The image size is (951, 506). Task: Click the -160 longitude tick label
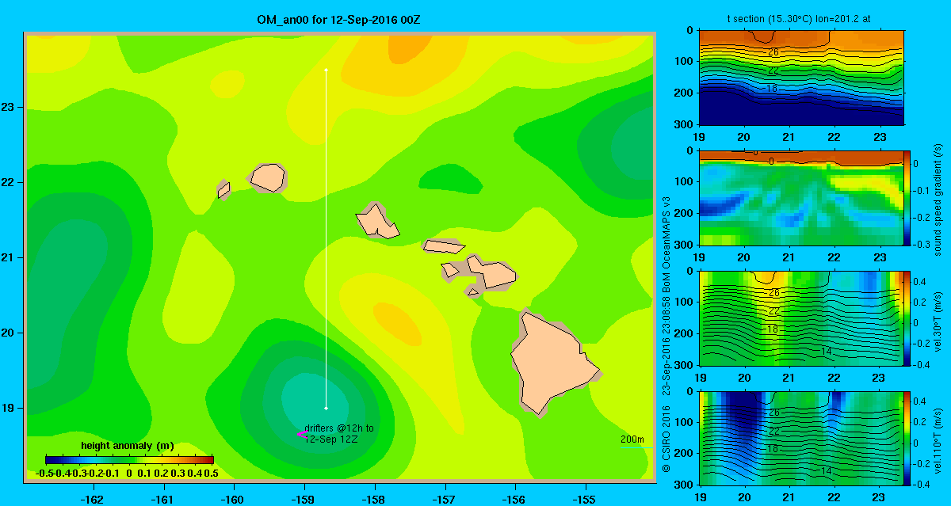(x=234, y=499)
